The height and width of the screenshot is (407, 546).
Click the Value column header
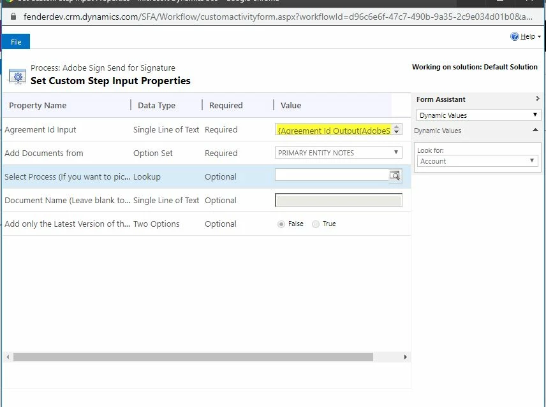click(x=291, y=105)
